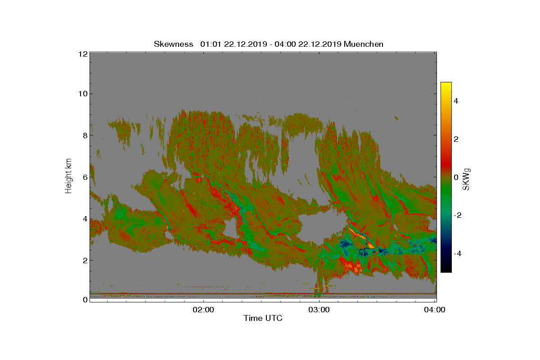
Task: Click the black bottom of the colorbar
Action: [446, 268]
